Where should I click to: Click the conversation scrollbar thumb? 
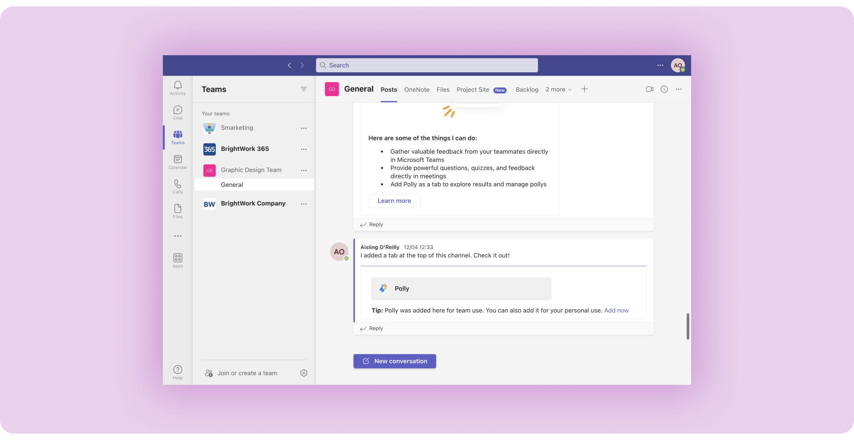(x=687, y=326)
